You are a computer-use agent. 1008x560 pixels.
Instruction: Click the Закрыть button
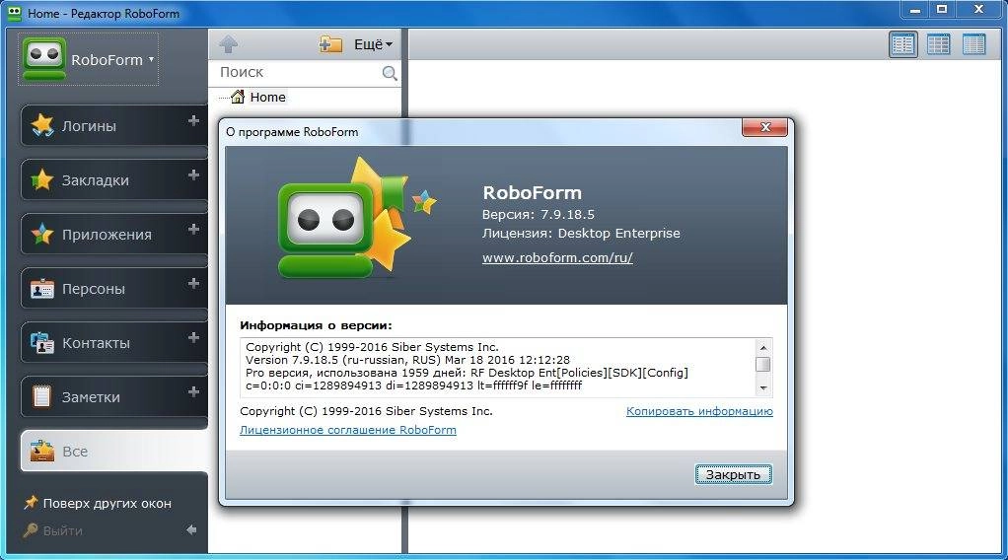(734, 474)
